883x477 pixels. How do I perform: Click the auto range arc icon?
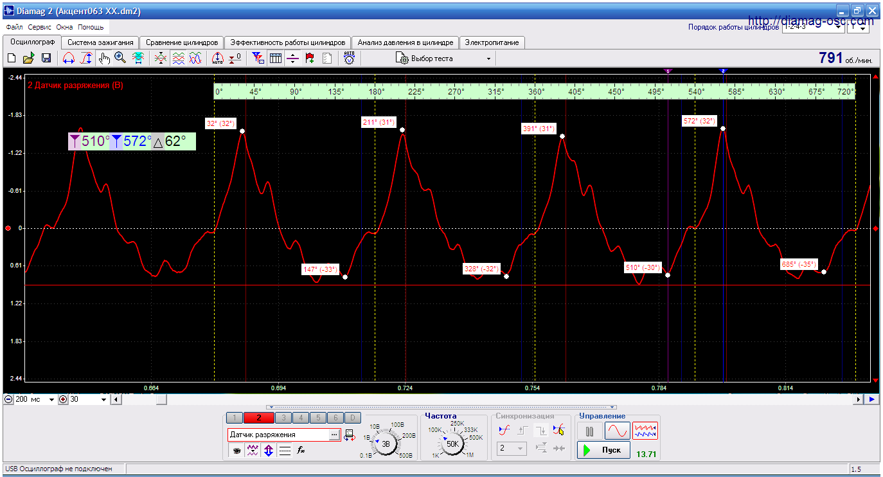click(218, 59)
